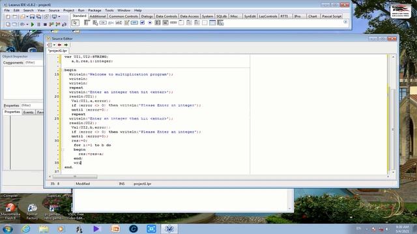Click the Components filter field in Object Inspector
417x234 pixels.
(x=33, y=62)
